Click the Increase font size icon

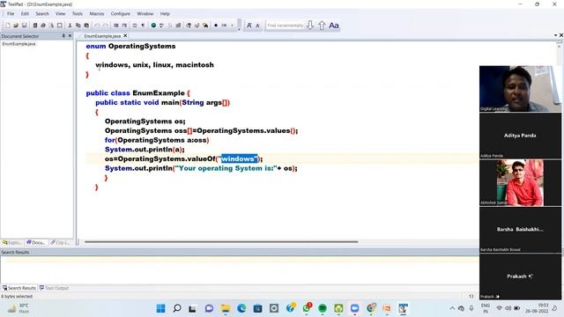(249, 26)
